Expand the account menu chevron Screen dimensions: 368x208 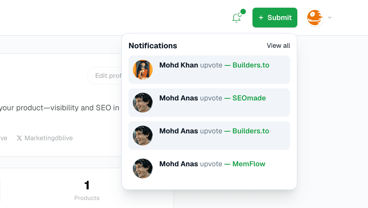pos(330,18)
